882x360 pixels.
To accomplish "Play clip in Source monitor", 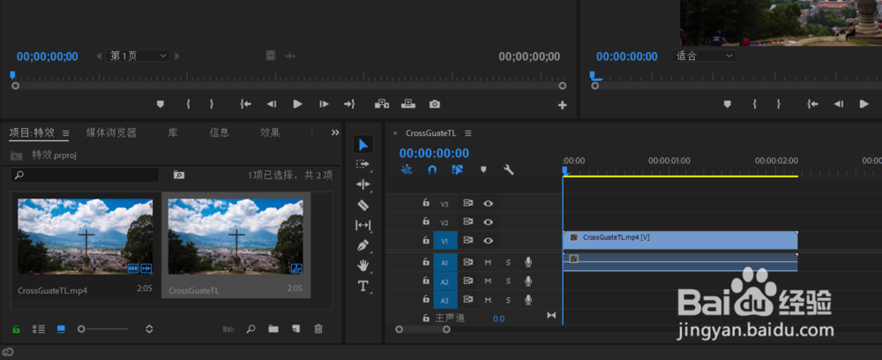I will [297, 104].
